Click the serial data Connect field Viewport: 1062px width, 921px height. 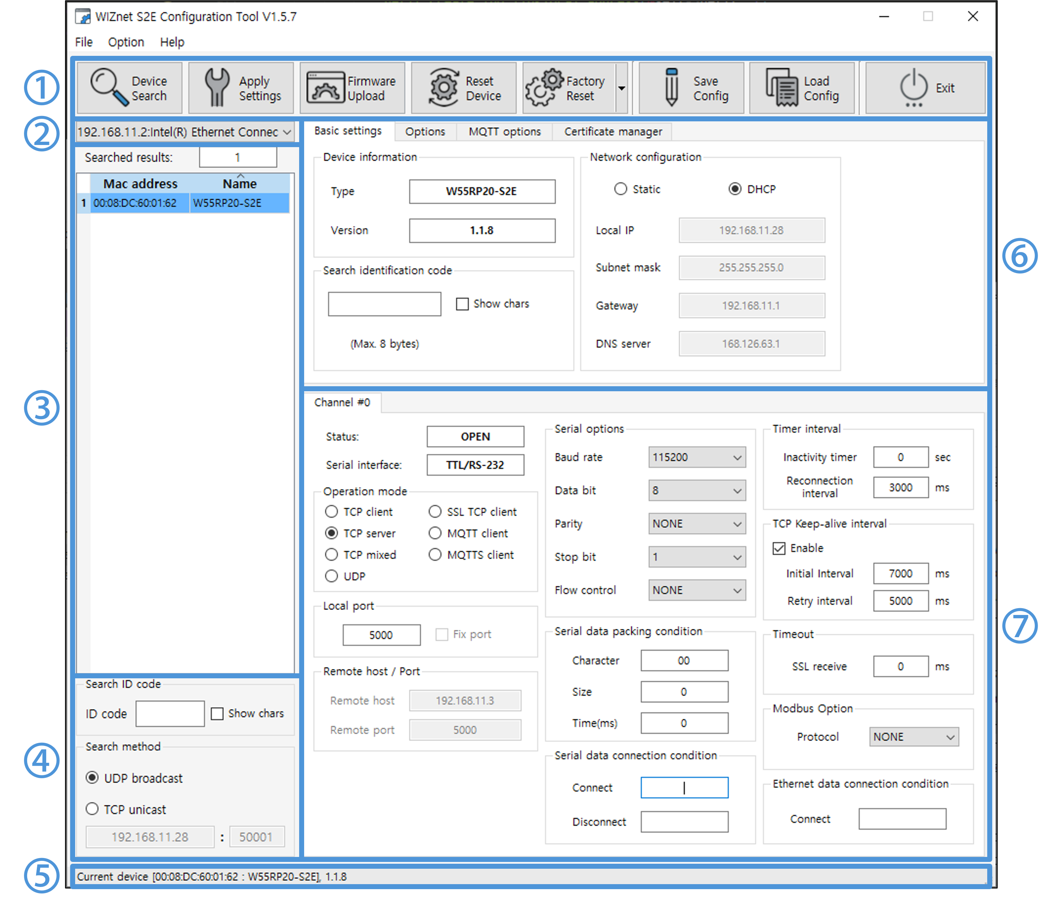coord(685,788)
